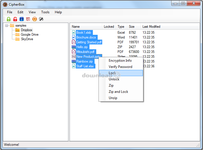Select the Google Drive folder
This screenshot has width=203, height=150.
(x=30, y=35)
